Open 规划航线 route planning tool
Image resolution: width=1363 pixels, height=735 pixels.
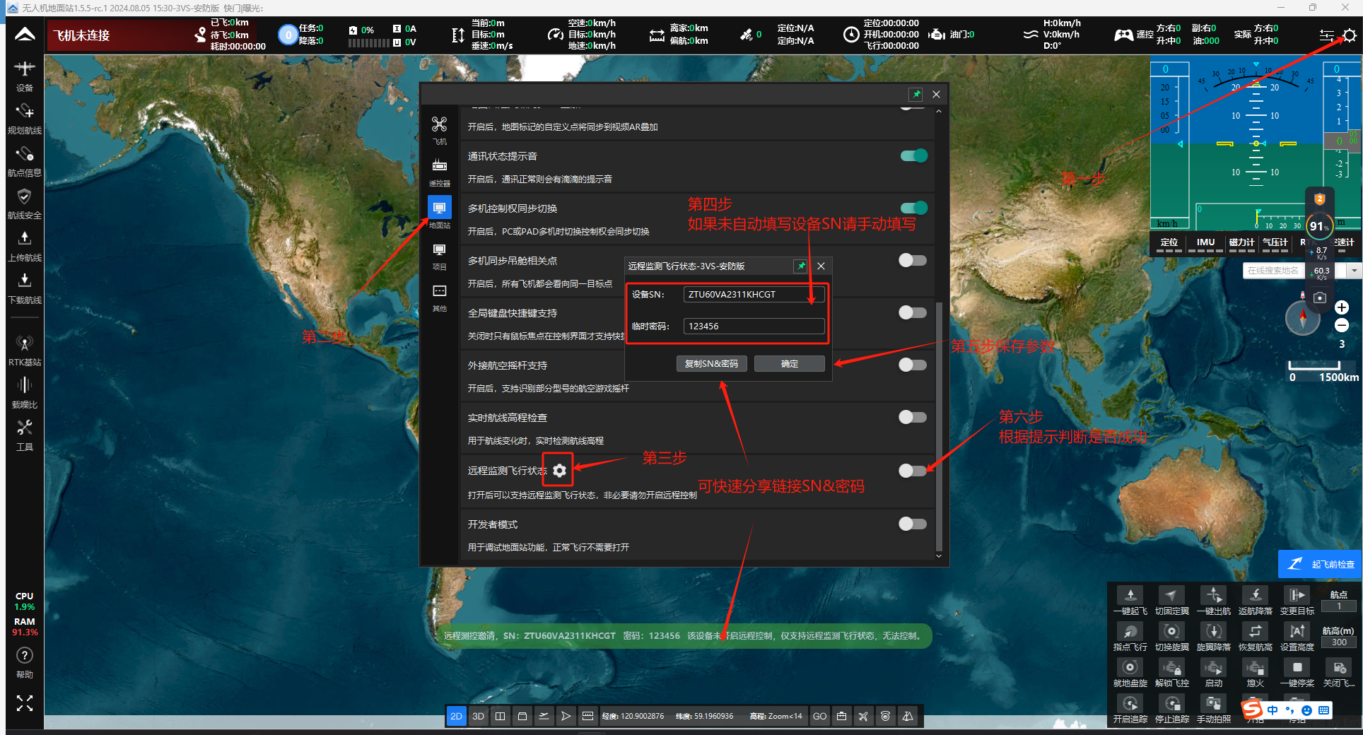click(x=25, y=118)
